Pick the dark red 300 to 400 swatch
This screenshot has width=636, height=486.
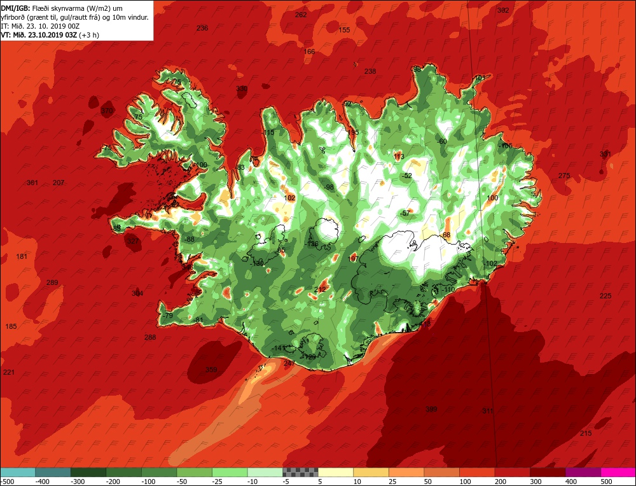548,472
